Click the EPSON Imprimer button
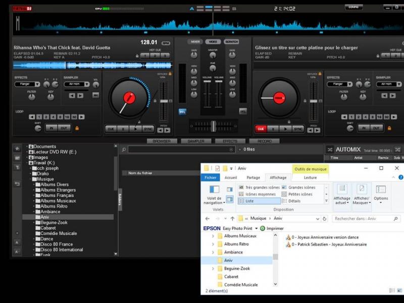The width and height of the screenshot is (404, 303). 272,228
